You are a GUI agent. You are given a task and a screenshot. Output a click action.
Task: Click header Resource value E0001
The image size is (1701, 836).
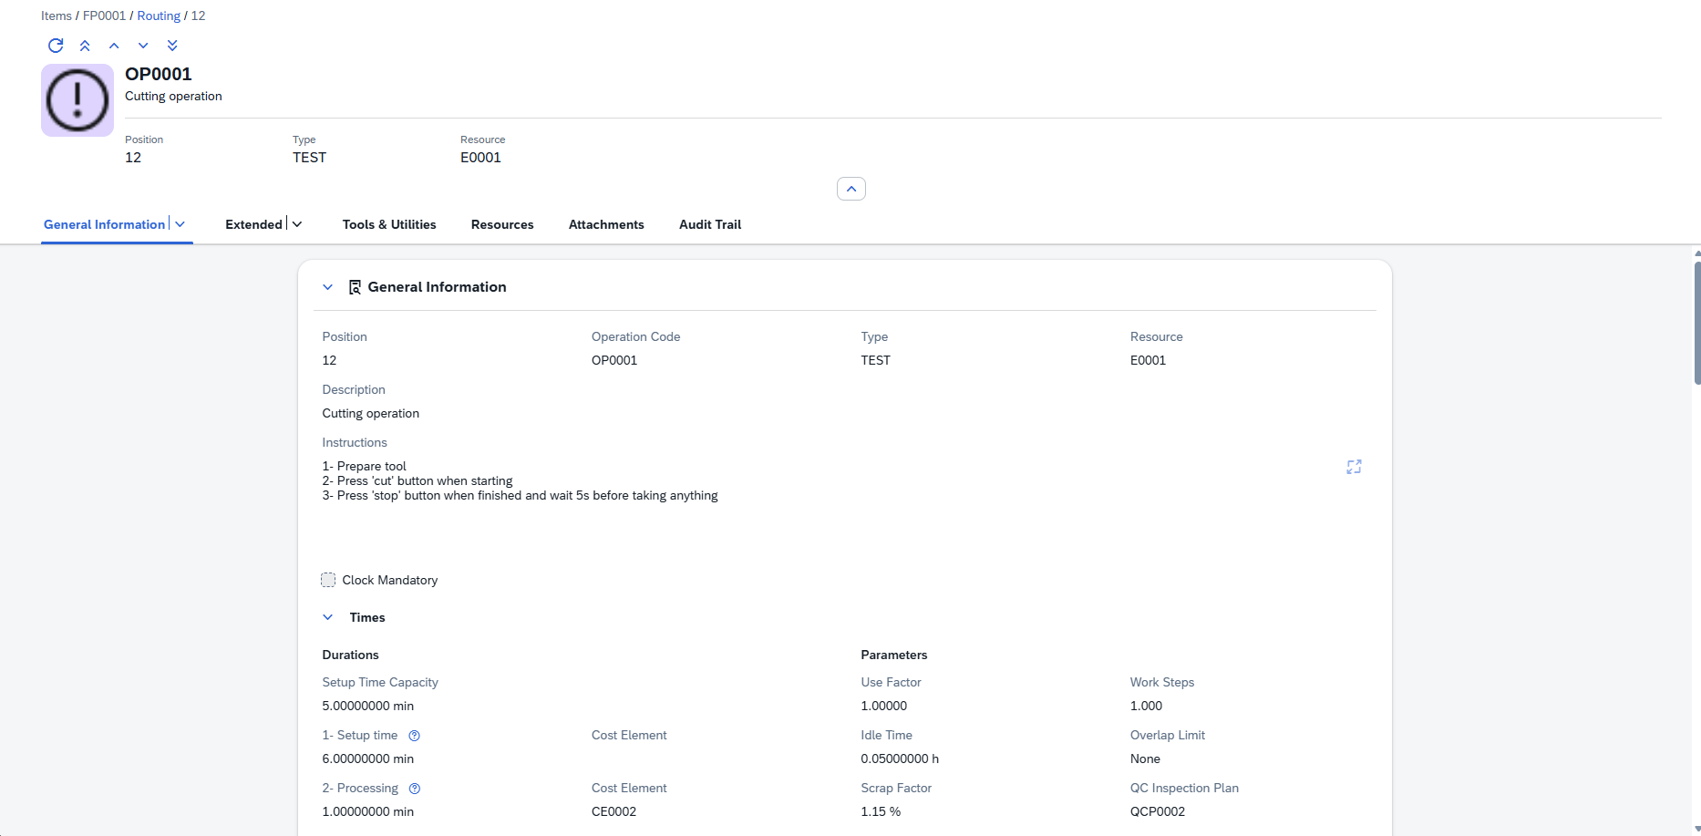pos(480,158)
